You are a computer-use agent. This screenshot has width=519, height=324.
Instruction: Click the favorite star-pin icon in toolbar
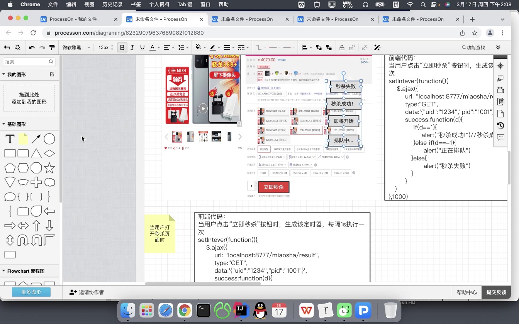point(18,47)
